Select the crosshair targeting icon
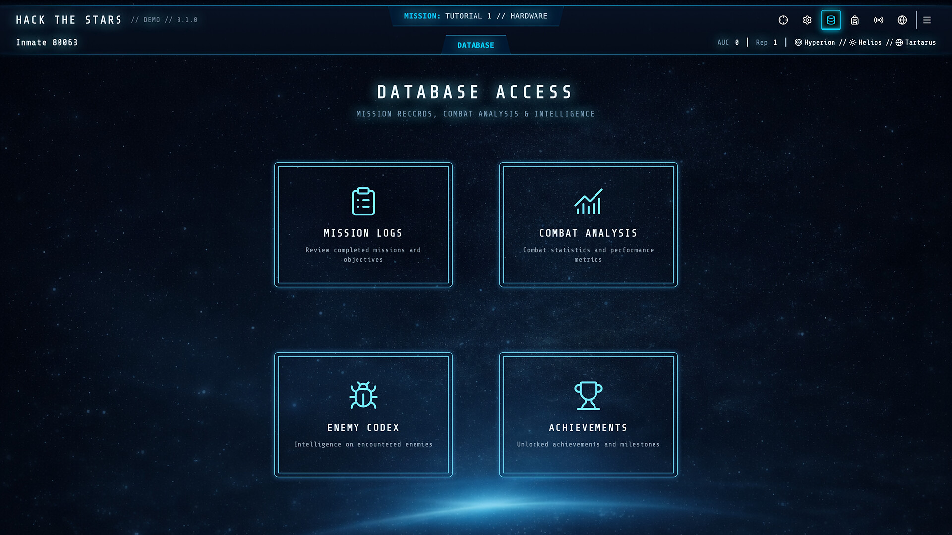 click(x=783, y=20)
